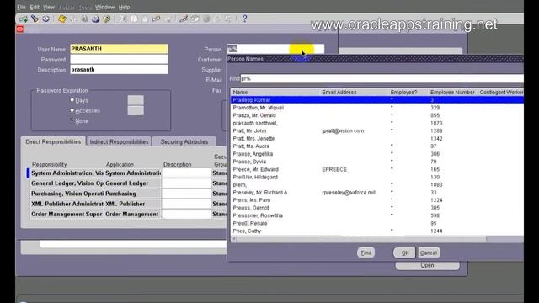
Task: Open the File menu
Action: click(x=21, y=8)
